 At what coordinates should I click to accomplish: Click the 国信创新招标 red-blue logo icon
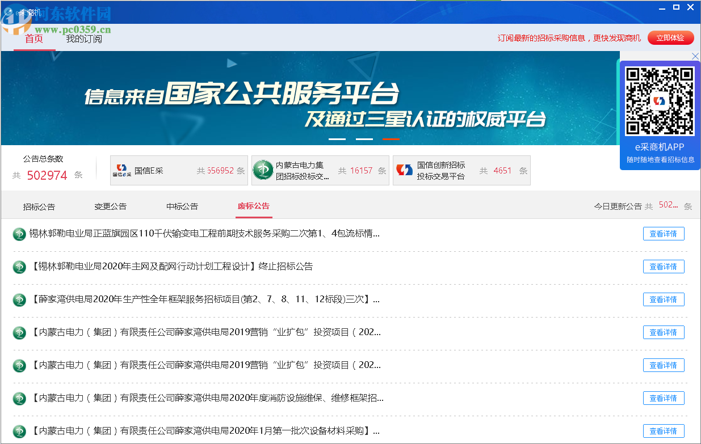(404, 170)
